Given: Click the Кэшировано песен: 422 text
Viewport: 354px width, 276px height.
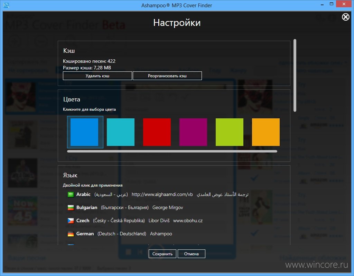Looking at the screenshot, I should (89, 61).
